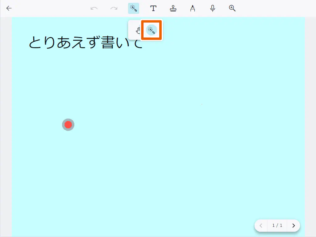Activate the microphone recording tool
316x237 pixels.
[213, 8]
